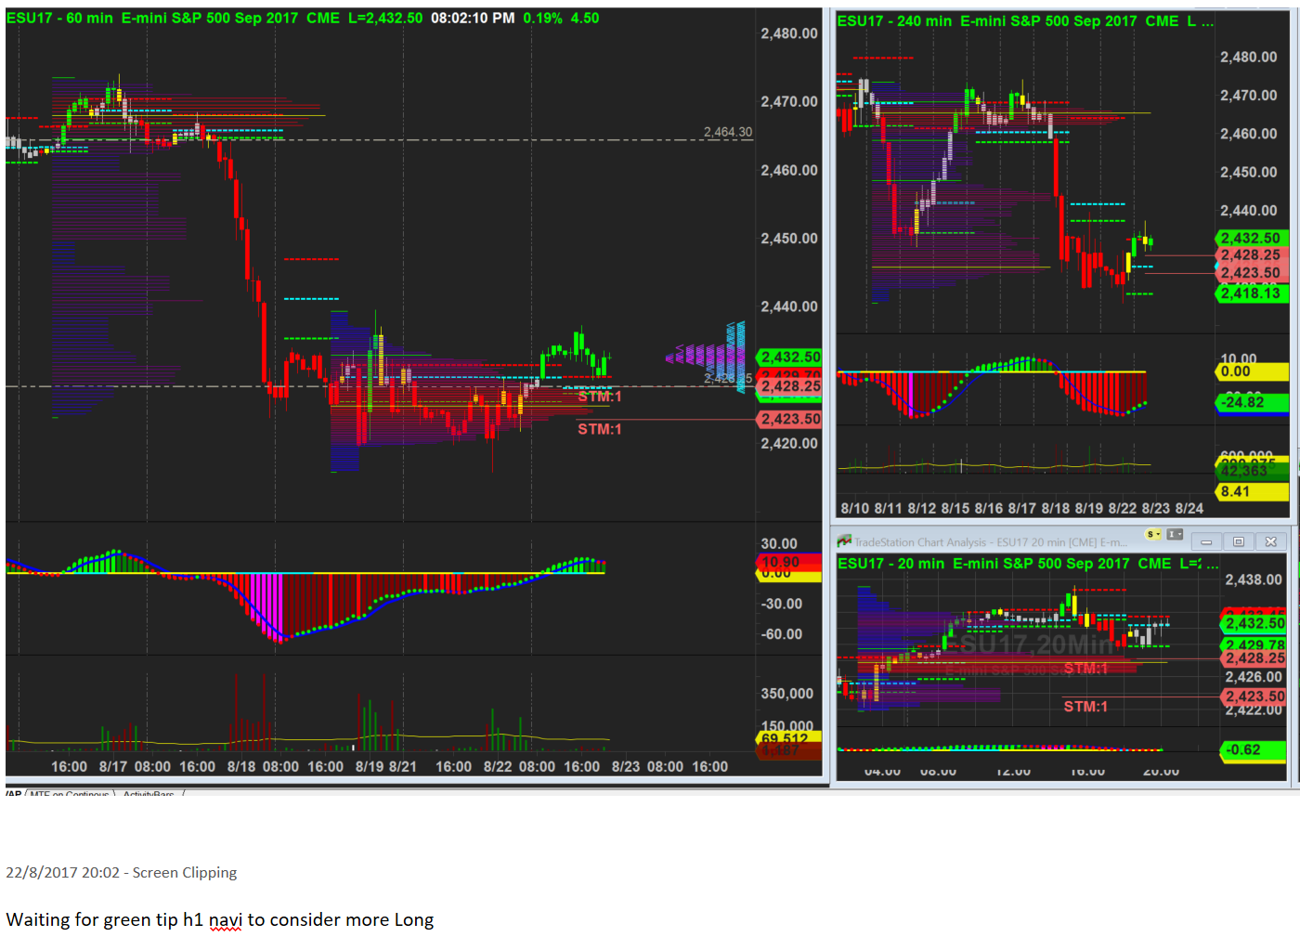Click the 2,423.50 price marker on the 60 min chart
Screen dimensions: 1300x950
point(790,419)
